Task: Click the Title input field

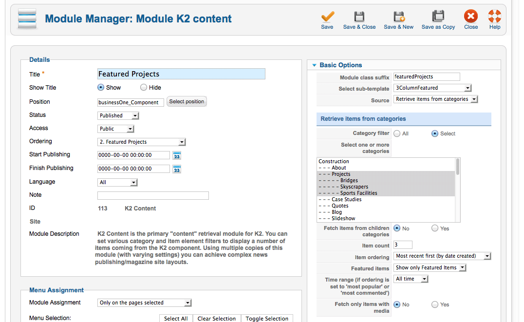Action: 181,74
